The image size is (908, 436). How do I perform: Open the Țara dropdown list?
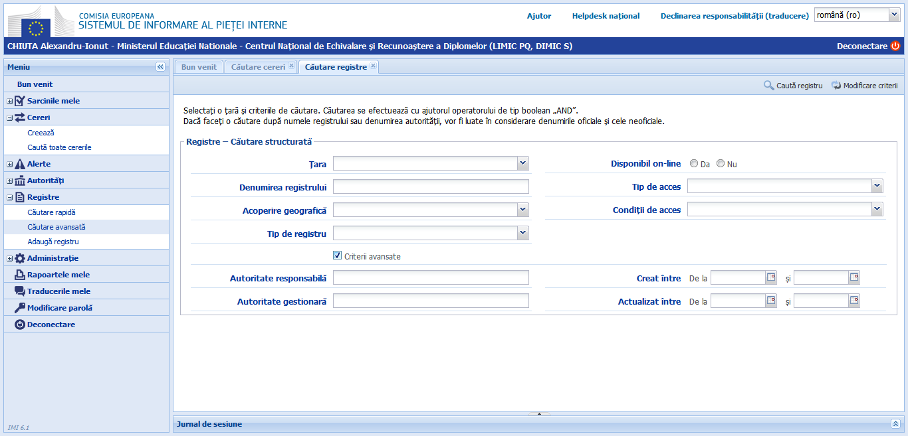click(522, 163)
